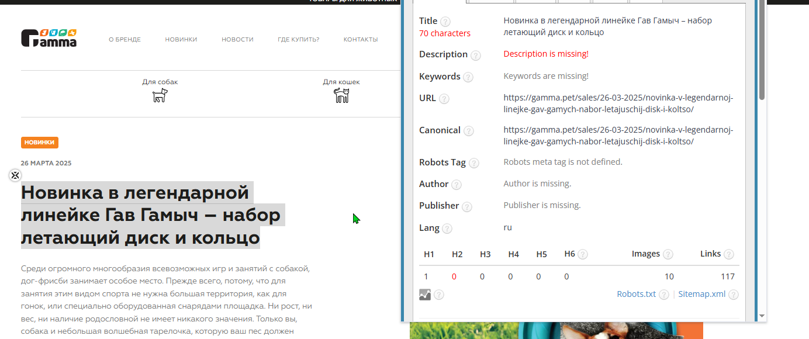
Task: Open the Robots.txt link
Action: click(636, 294)
